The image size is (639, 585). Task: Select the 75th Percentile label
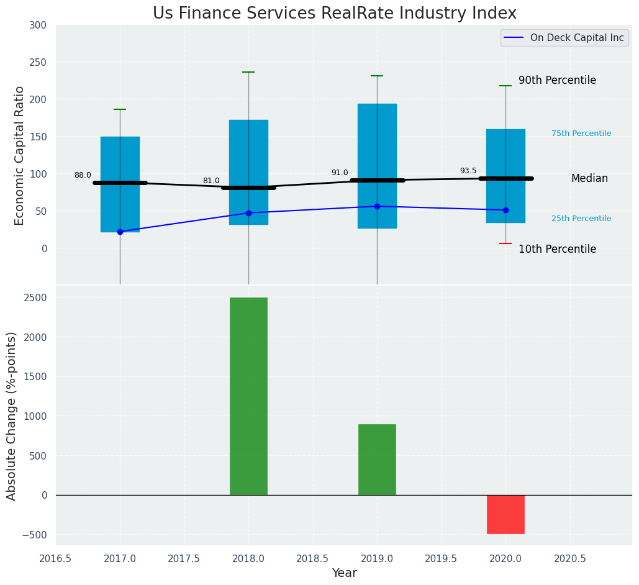(x=581, y=134)
